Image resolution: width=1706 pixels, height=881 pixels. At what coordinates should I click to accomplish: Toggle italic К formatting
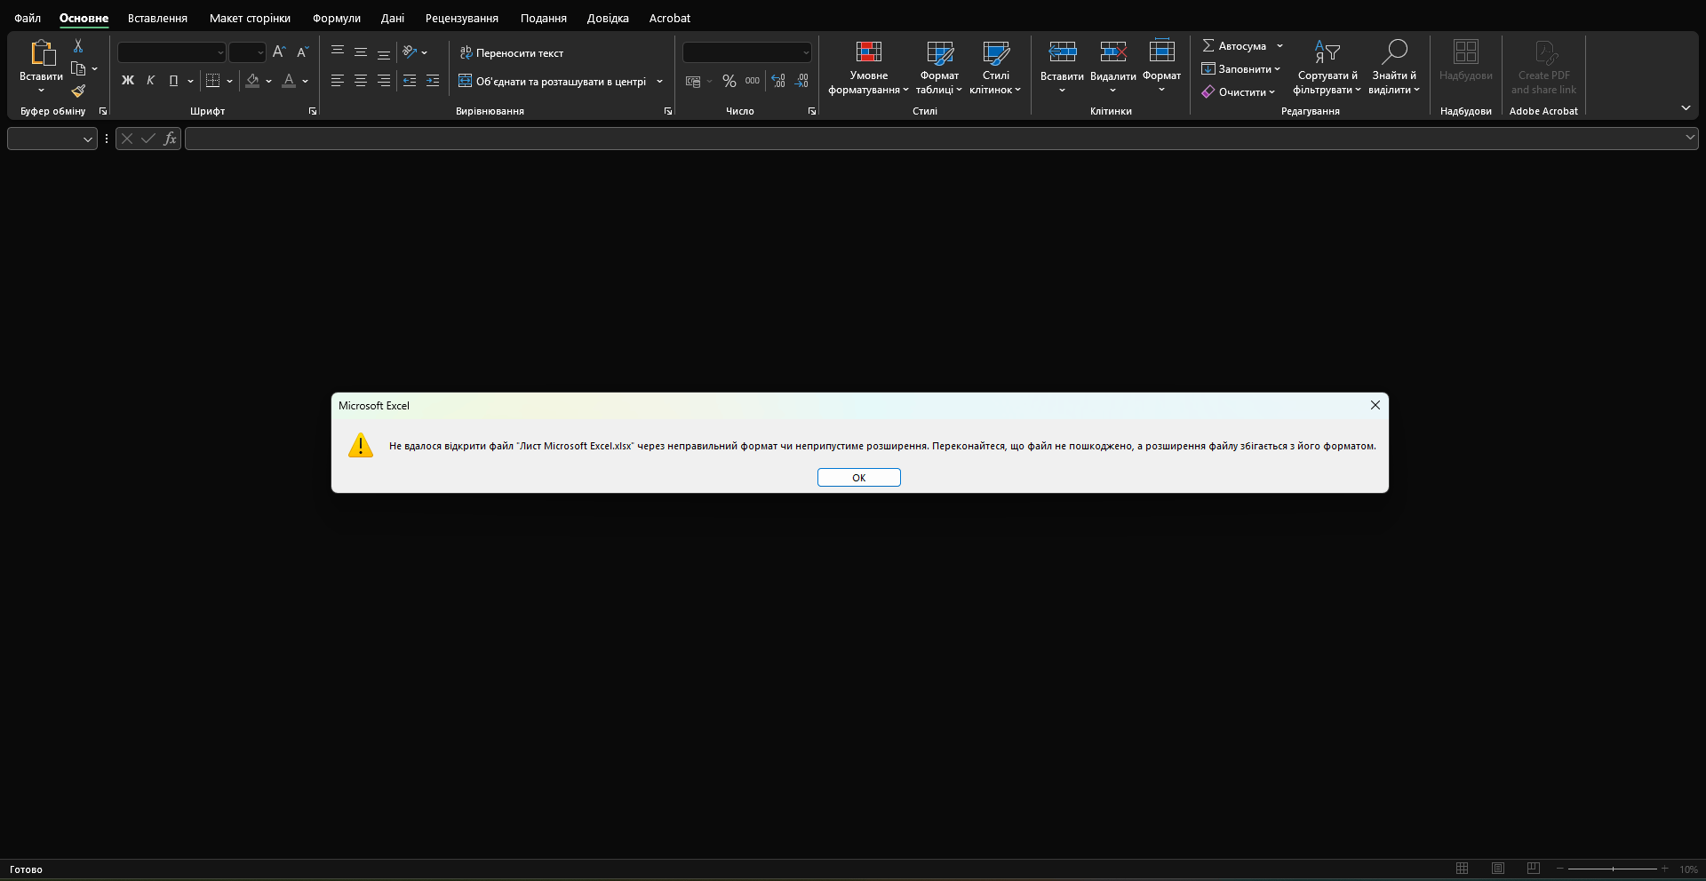pos(150,81)
